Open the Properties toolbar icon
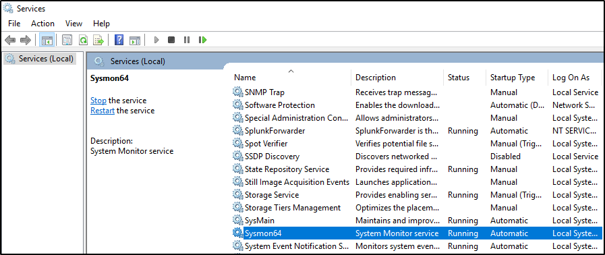The width and height of the screenshot is (605, 255). (x=67, y=40)
